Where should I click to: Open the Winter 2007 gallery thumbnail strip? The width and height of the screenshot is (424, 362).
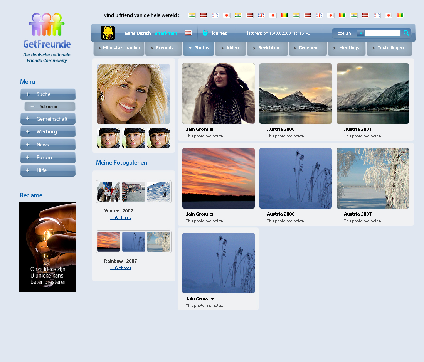point(134,192)
